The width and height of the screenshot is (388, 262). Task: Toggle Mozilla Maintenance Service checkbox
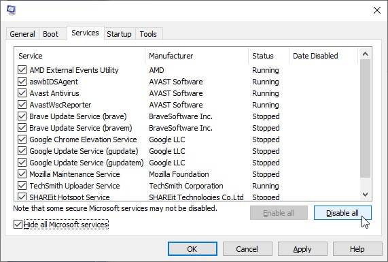click(x=22, y=174)
